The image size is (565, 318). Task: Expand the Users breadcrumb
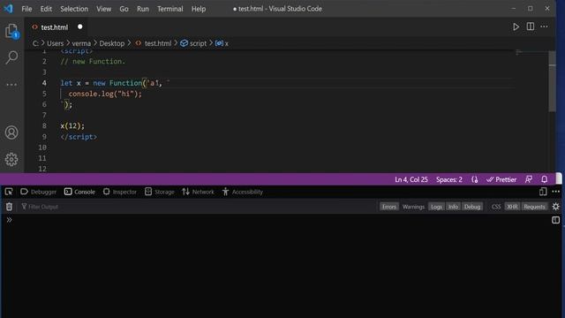tap(55, 43)
